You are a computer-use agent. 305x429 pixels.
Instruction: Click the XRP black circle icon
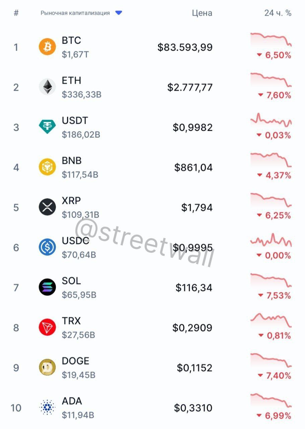click(47, 207)
